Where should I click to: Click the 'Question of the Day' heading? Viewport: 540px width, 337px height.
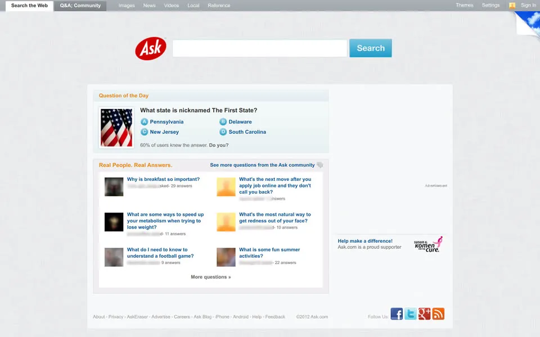(124, 95)
